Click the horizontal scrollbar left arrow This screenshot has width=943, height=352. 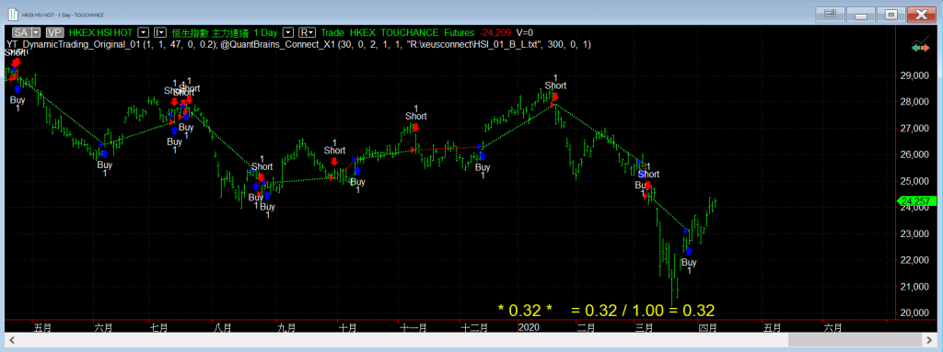(x=11, y=339)
